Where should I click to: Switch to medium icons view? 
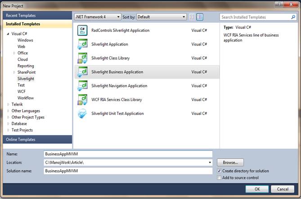tap(200, 17)
